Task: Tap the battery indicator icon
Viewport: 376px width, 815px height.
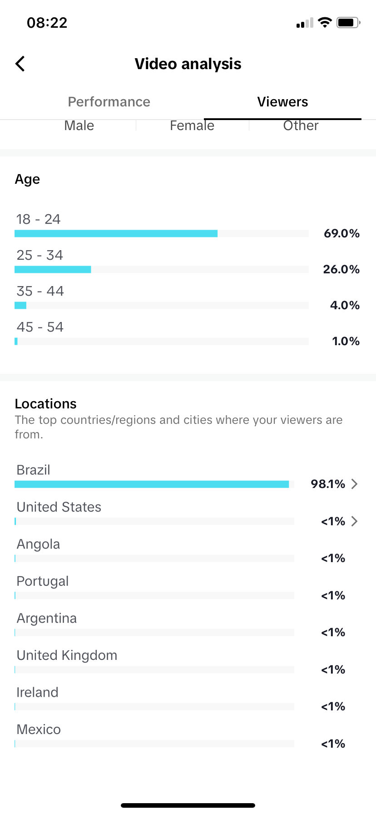Action: pos(349,22)
